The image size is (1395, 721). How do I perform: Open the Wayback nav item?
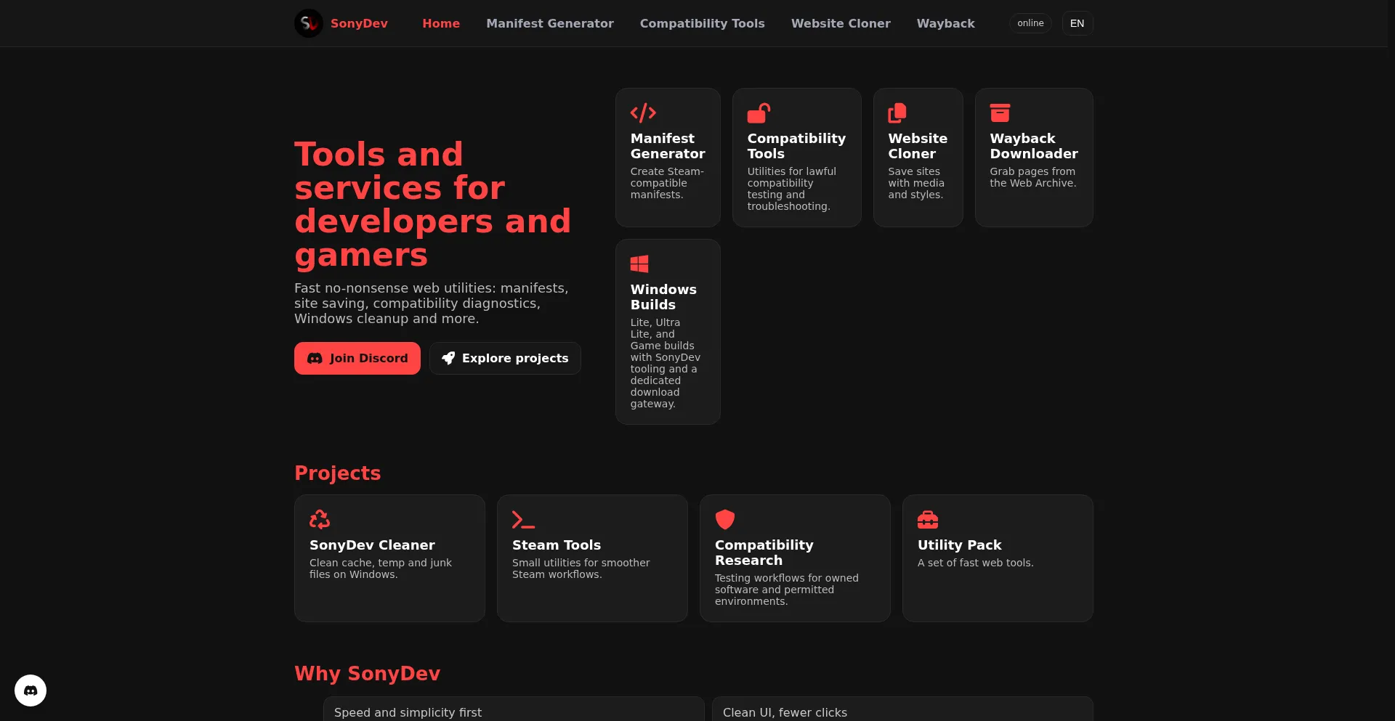pyautogui.click(x=945, y=23)
